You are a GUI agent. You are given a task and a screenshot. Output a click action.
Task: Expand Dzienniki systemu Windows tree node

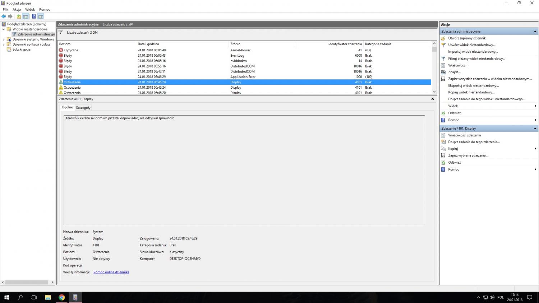pyautogui.click(x=4, y=39)
